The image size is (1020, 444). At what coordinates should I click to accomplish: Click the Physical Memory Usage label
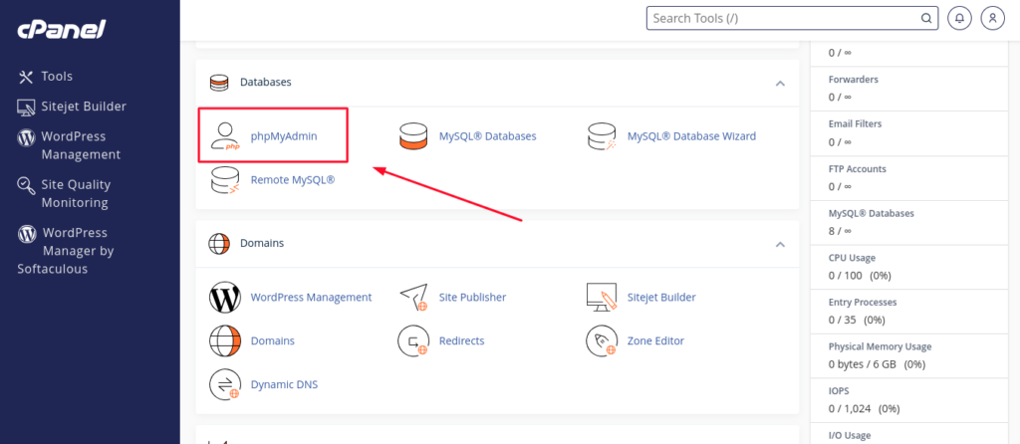pyautogui.click(x=880, y=346)
